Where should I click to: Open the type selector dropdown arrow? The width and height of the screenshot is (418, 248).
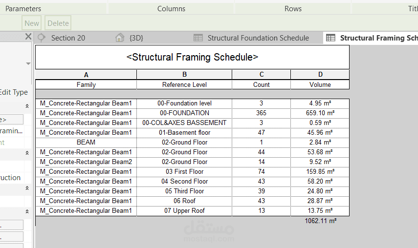coord(28,64)
